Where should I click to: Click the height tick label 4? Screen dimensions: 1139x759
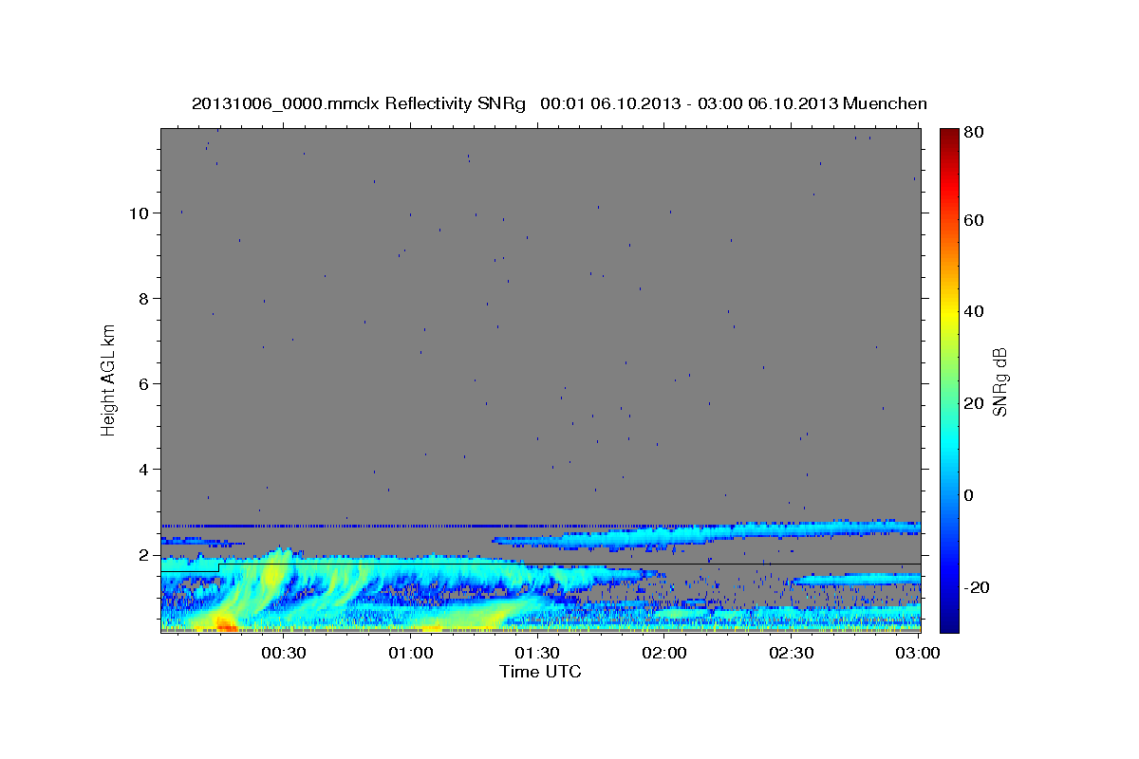tap(143, 469)
